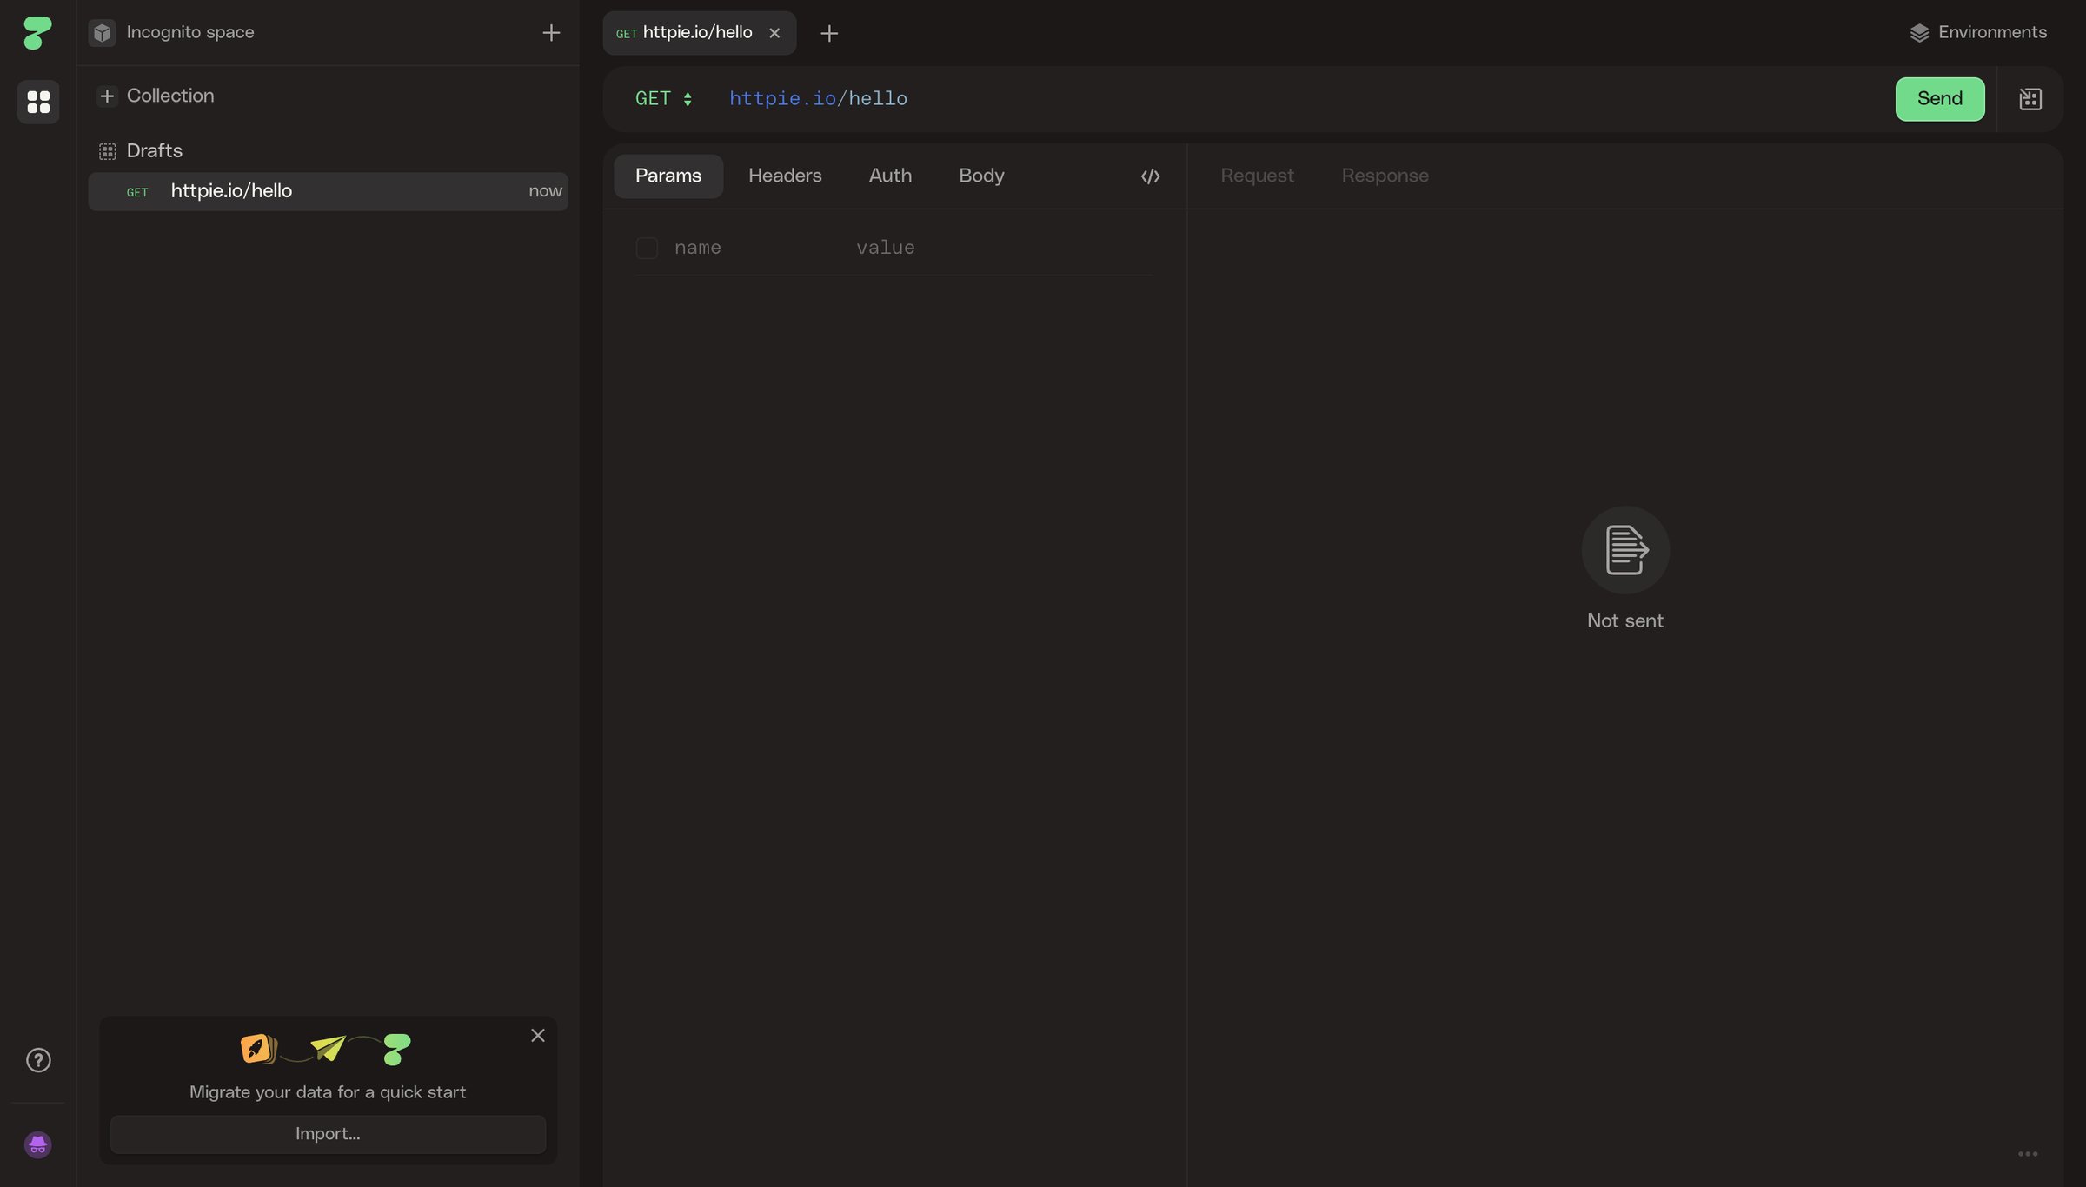This screenshot has width=2086, height=1187.
Task: Open a new request tab with plus
Action: 829,33
